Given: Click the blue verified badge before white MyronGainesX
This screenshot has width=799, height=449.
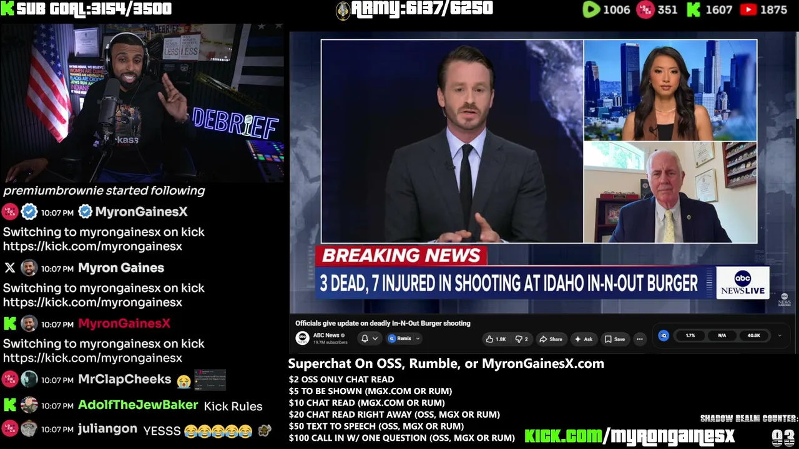Looking at the screenshot, I should point(86,212).
